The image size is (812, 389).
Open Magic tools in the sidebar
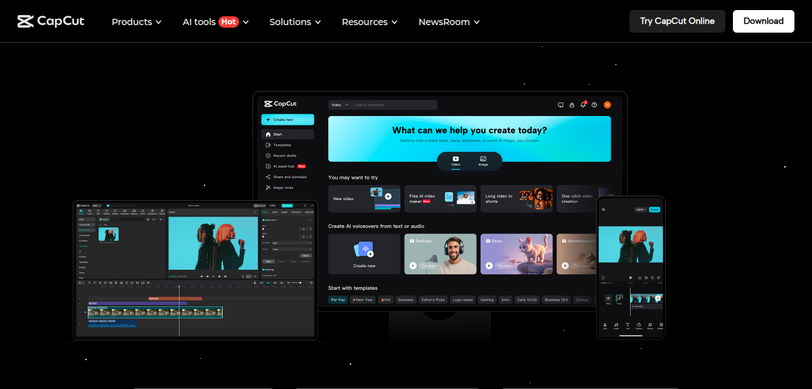[282, 188]
